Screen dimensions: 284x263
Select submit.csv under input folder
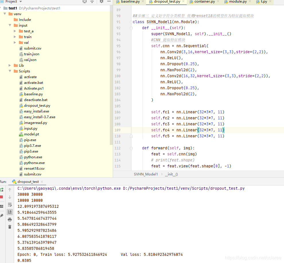pyautogui.click(x=33, y=48)
